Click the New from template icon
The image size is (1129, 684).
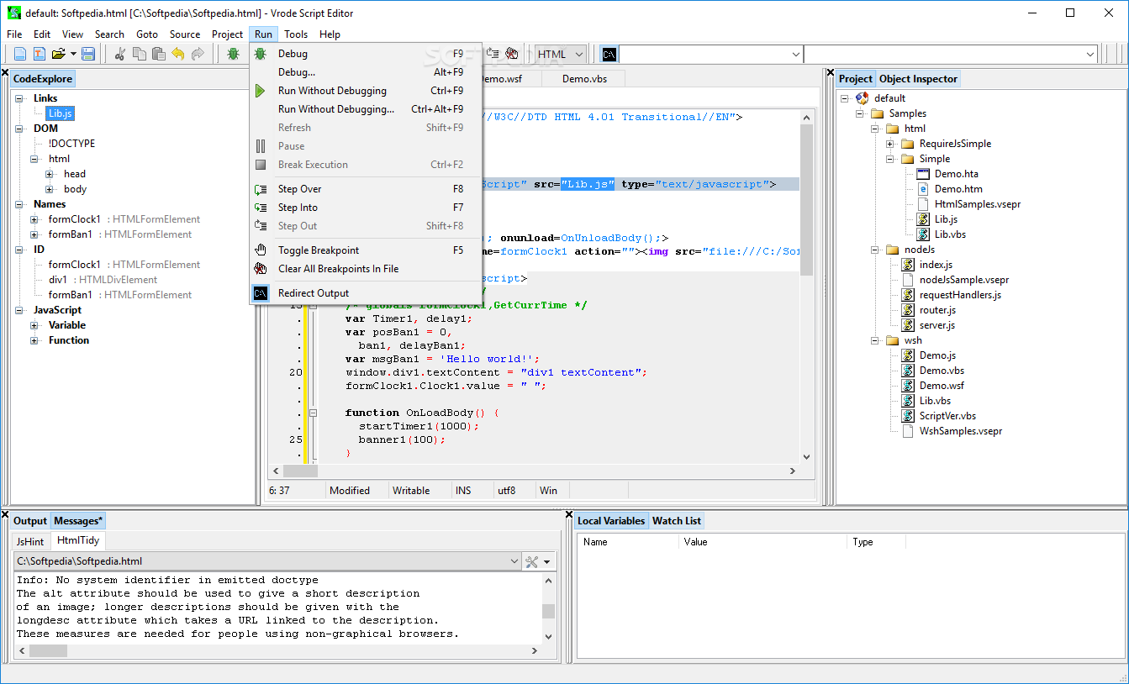click(x=40, y=54)
